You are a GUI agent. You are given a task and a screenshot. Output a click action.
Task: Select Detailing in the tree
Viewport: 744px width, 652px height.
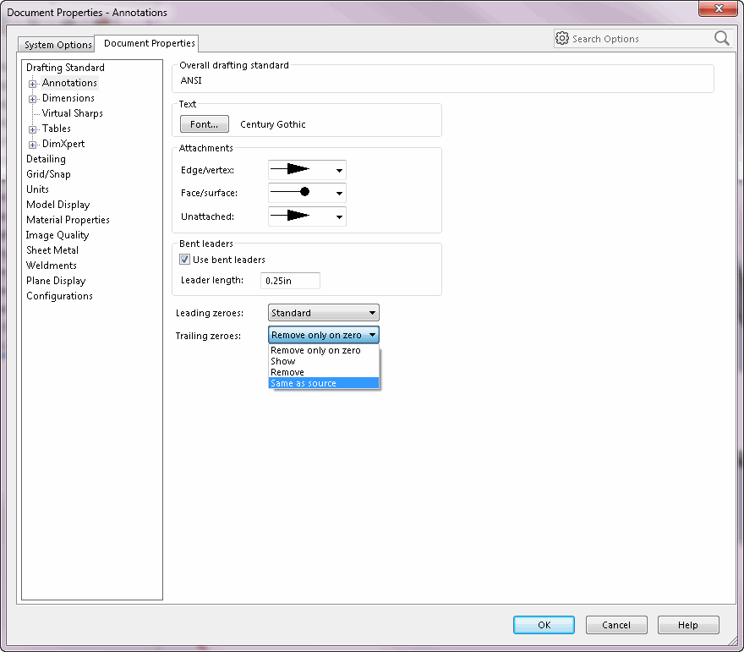click(46, 159)
